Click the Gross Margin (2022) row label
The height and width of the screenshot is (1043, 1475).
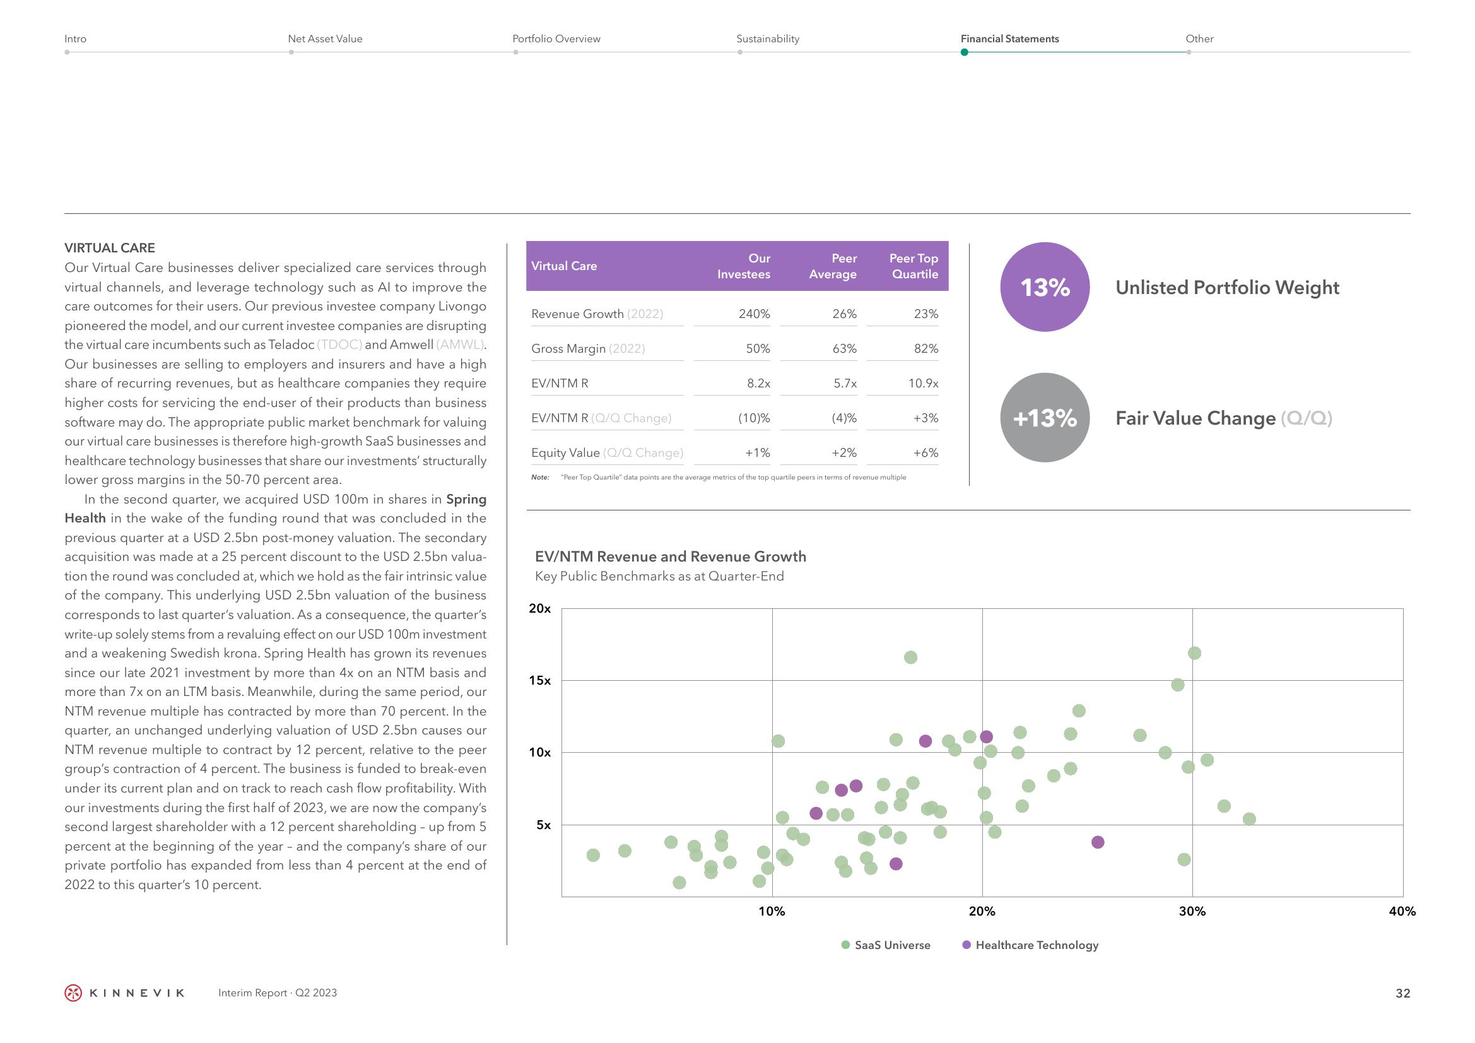tap(588, 348)
